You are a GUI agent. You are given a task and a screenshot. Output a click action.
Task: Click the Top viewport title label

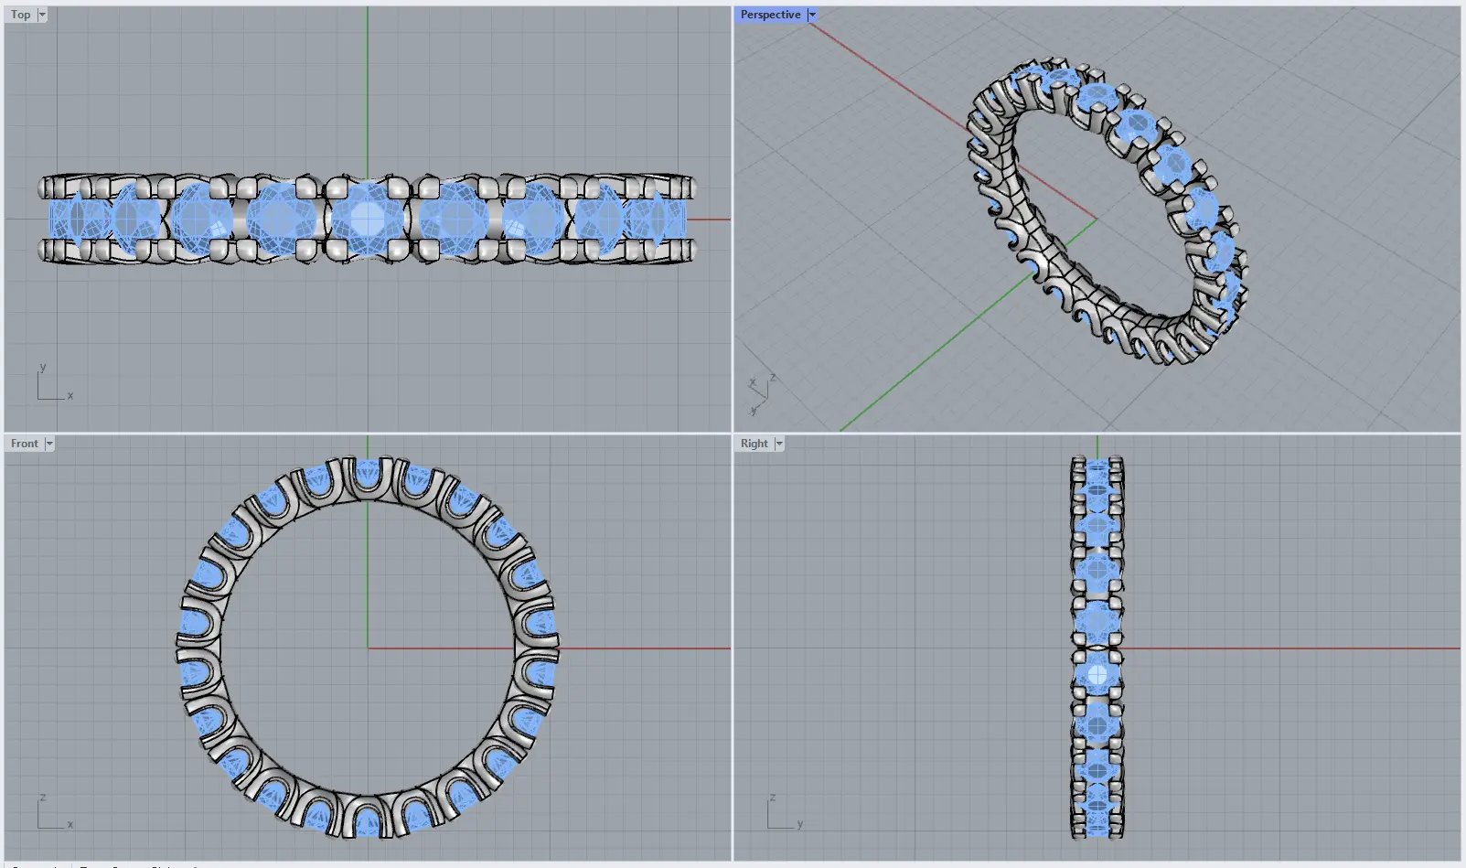(20, 15)
